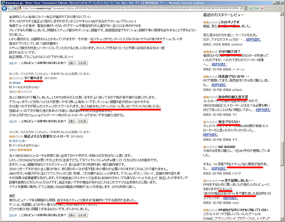The height and width of the screenshot is (222, 285).
Task: Click sidebar review title これはダメです
Action: [229, 22]
